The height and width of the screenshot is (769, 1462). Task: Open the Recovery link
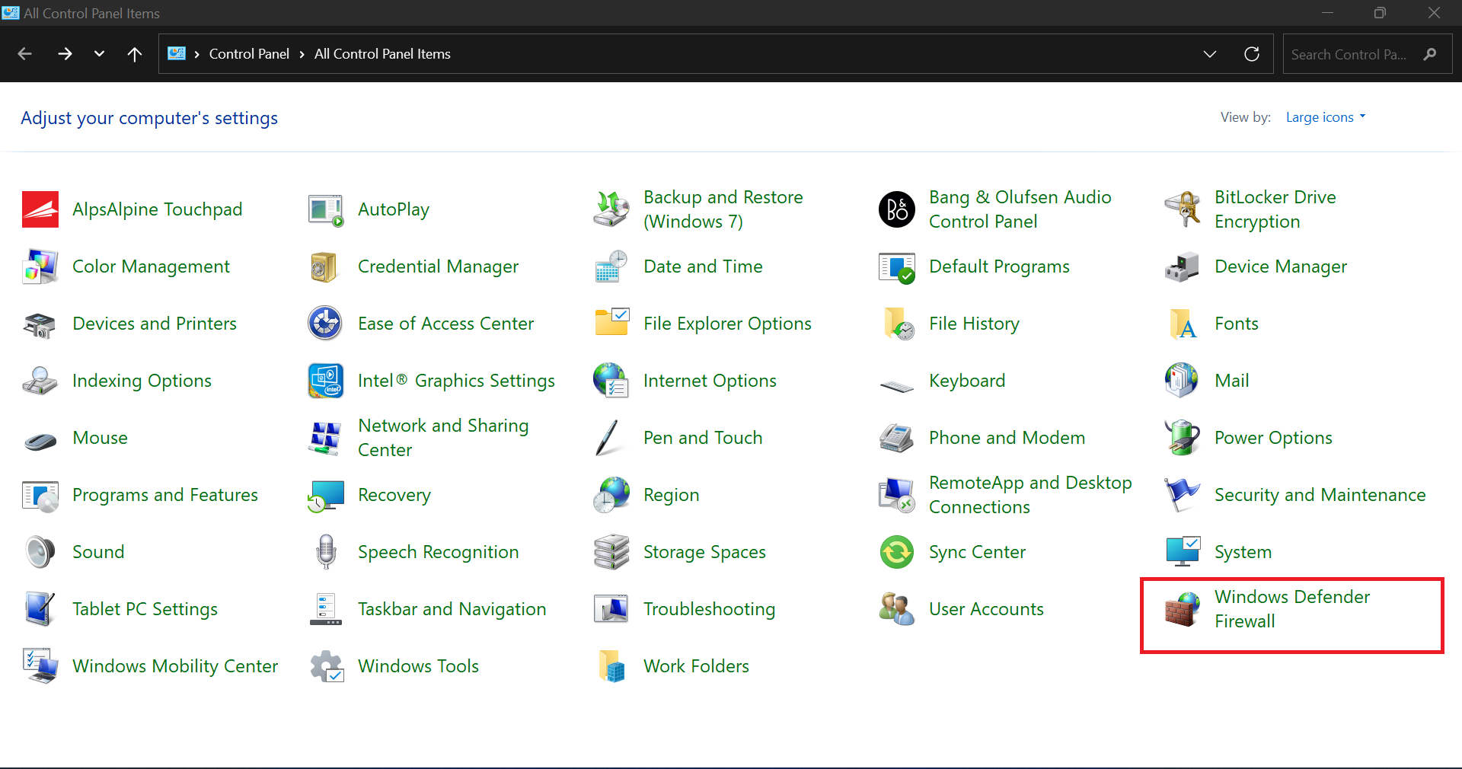click(x=394, y=495)
